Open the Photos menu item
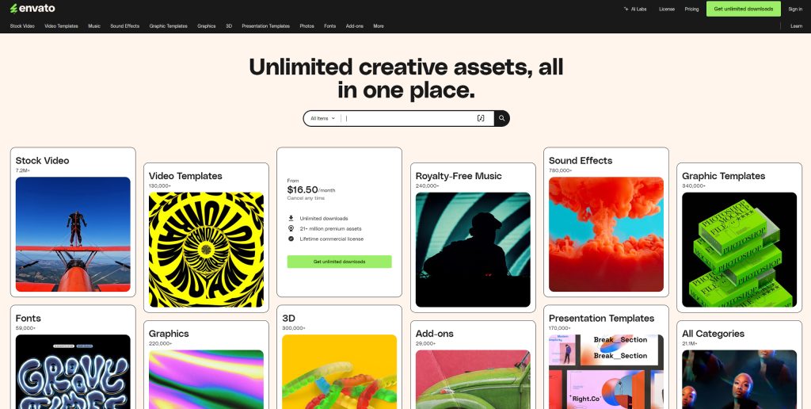Screen dimensions: 811x409 point(307,26)
